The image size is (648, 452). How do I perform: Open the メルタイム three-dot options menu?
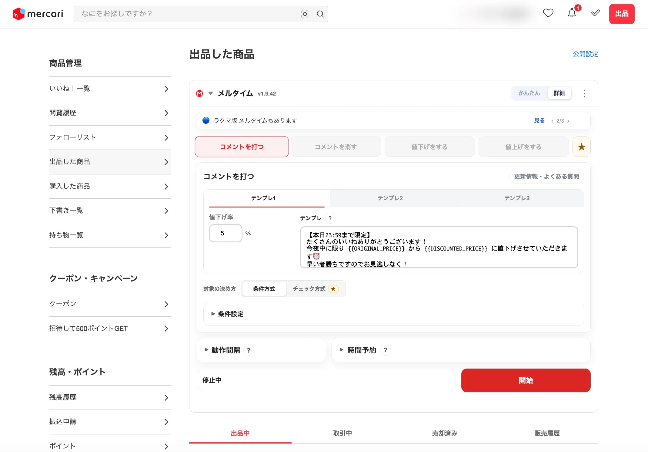click(x=584, y=93)
